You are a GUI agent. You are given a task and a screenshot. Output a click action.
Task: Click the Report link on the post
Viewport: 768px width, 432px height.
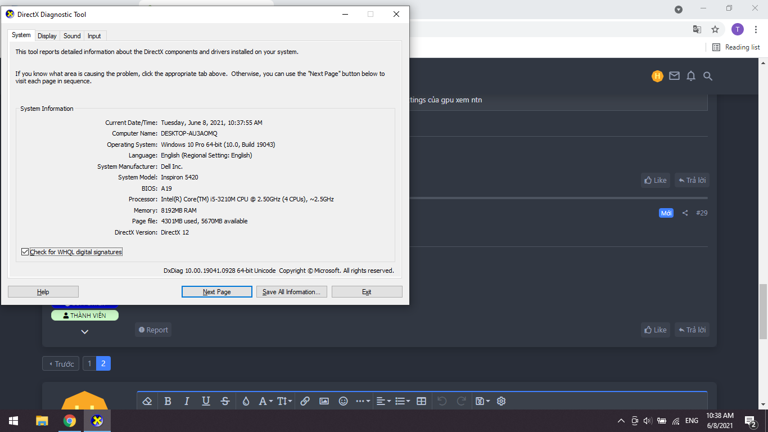pos(153,330)
